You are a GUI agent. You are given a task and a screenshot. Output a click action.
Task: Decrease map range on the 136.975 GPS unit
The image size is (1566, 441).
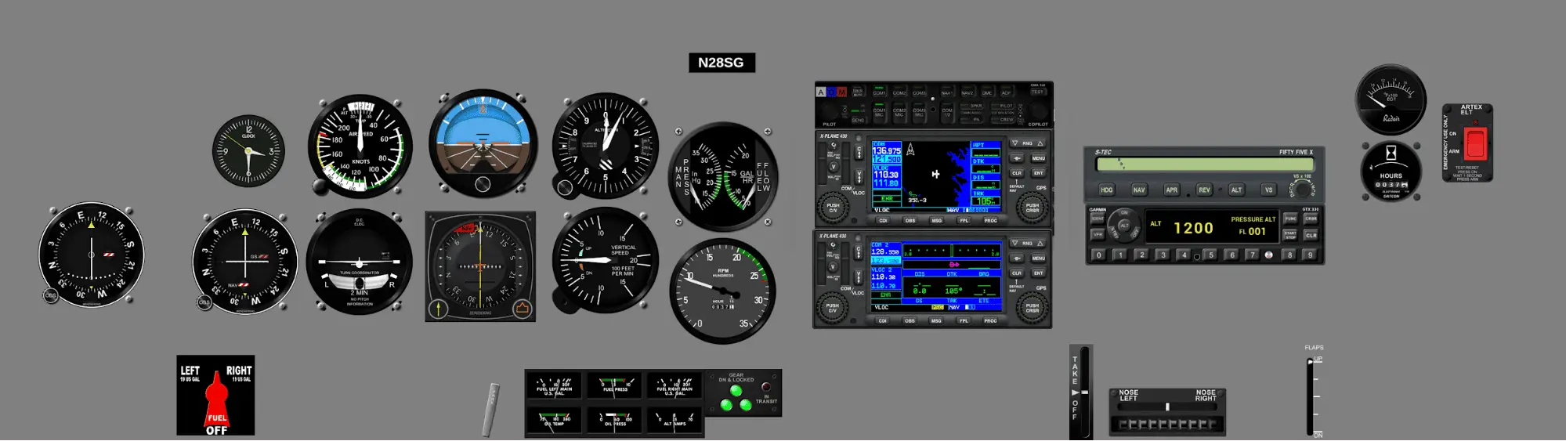tap(1014, 143)
